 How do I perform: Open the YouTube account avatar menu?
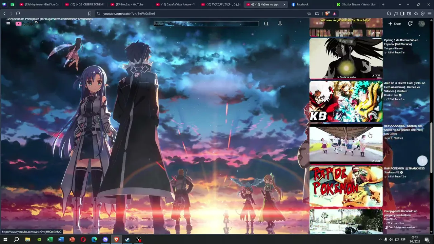point(421,23)
